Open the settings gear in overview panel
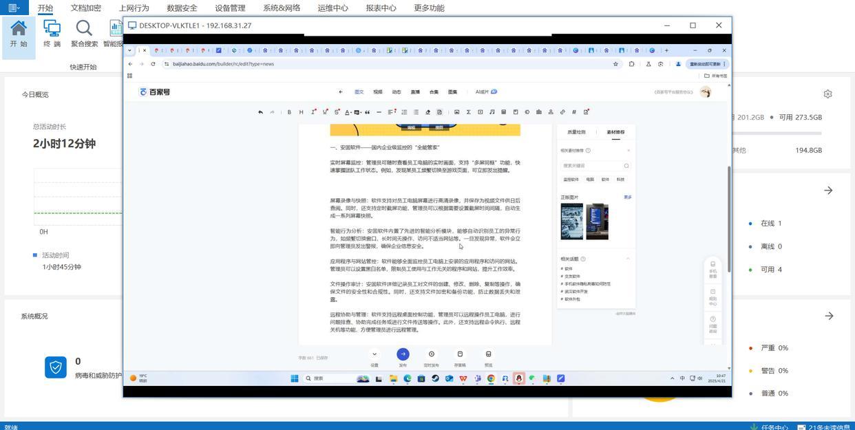Screen dimensions: 855x430 tap(827, 94)
